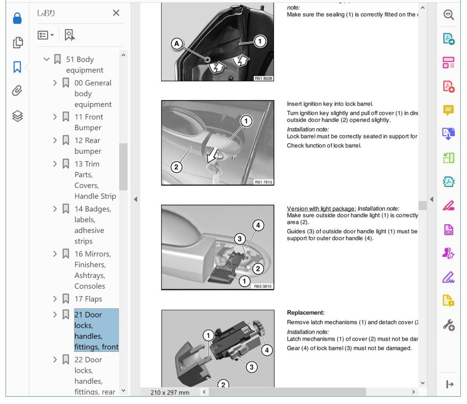
Task: Select highlighted 21 Door locks front bookmark
Action: [x=97, y=330]
